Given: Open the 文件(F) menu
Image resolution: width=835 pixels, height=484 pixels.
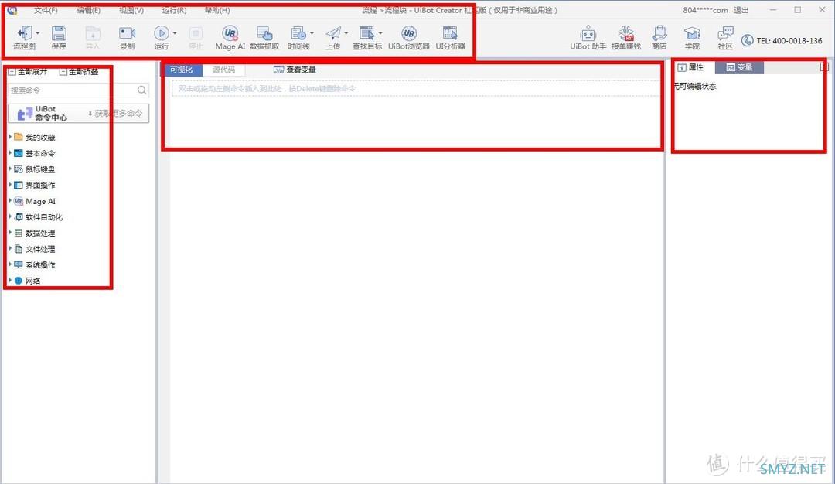Looking at the screenshot, I should click(x=46, y=10).
